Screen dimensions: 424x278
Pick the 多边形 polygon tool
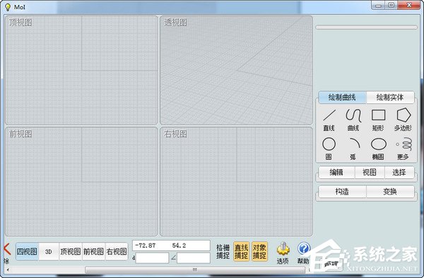403,119
